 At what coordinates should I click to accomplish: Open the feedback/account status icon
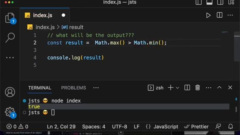(x=218, y=127)
